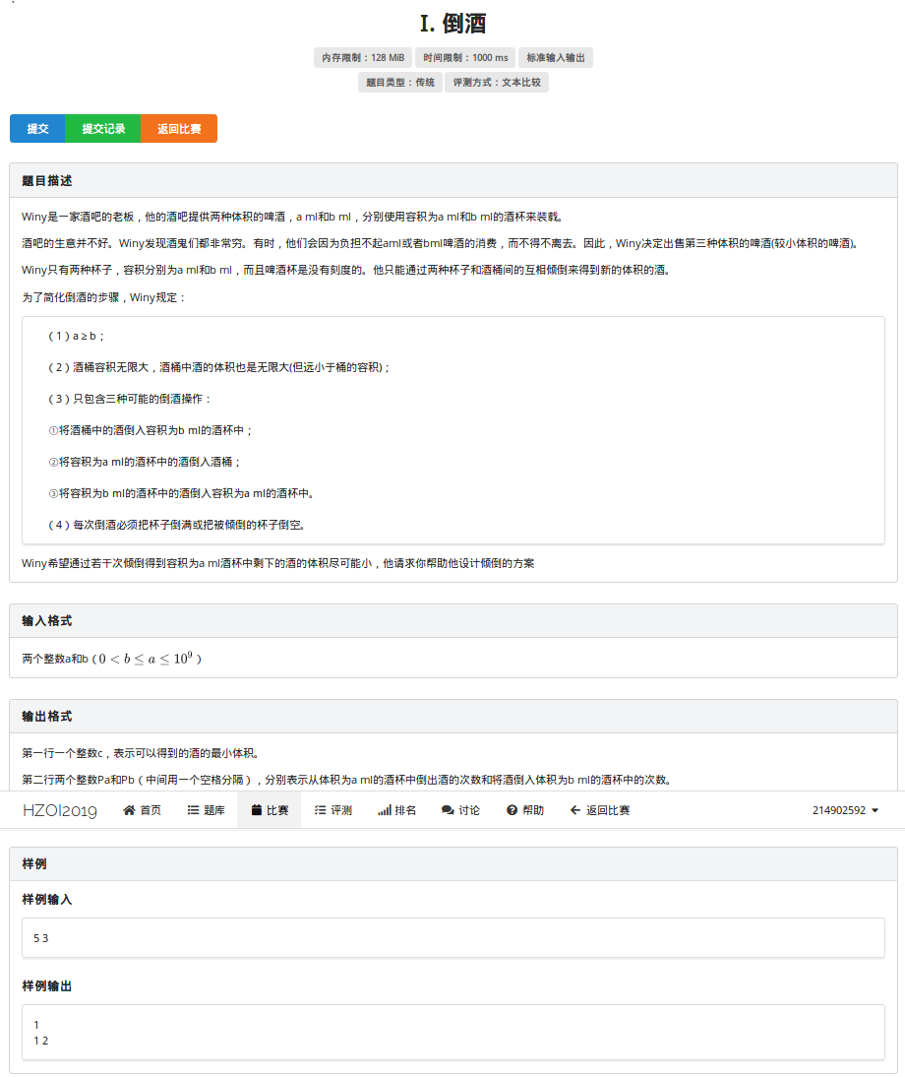Screen dimensions: 905x1077
Task: Click the HZOI2019 site logo
Action: (60, 810)
